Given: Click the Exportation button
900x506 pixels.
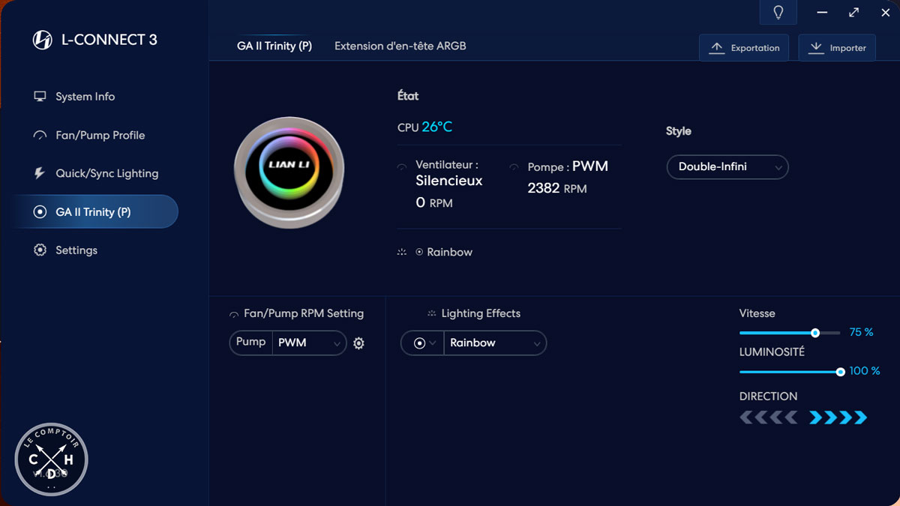Looking at the screenshot, I should coord(744,48).
